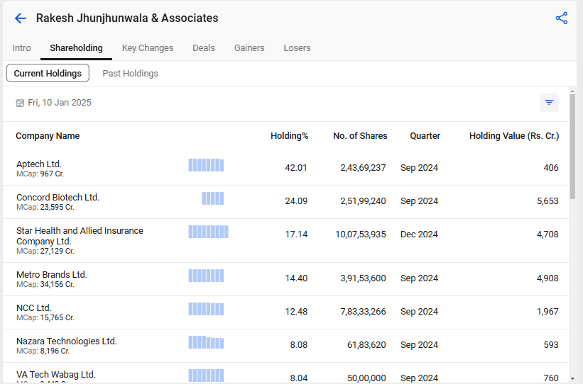Open the Key Changes tab
Screen dimensions: 583x384
point(148,48)
